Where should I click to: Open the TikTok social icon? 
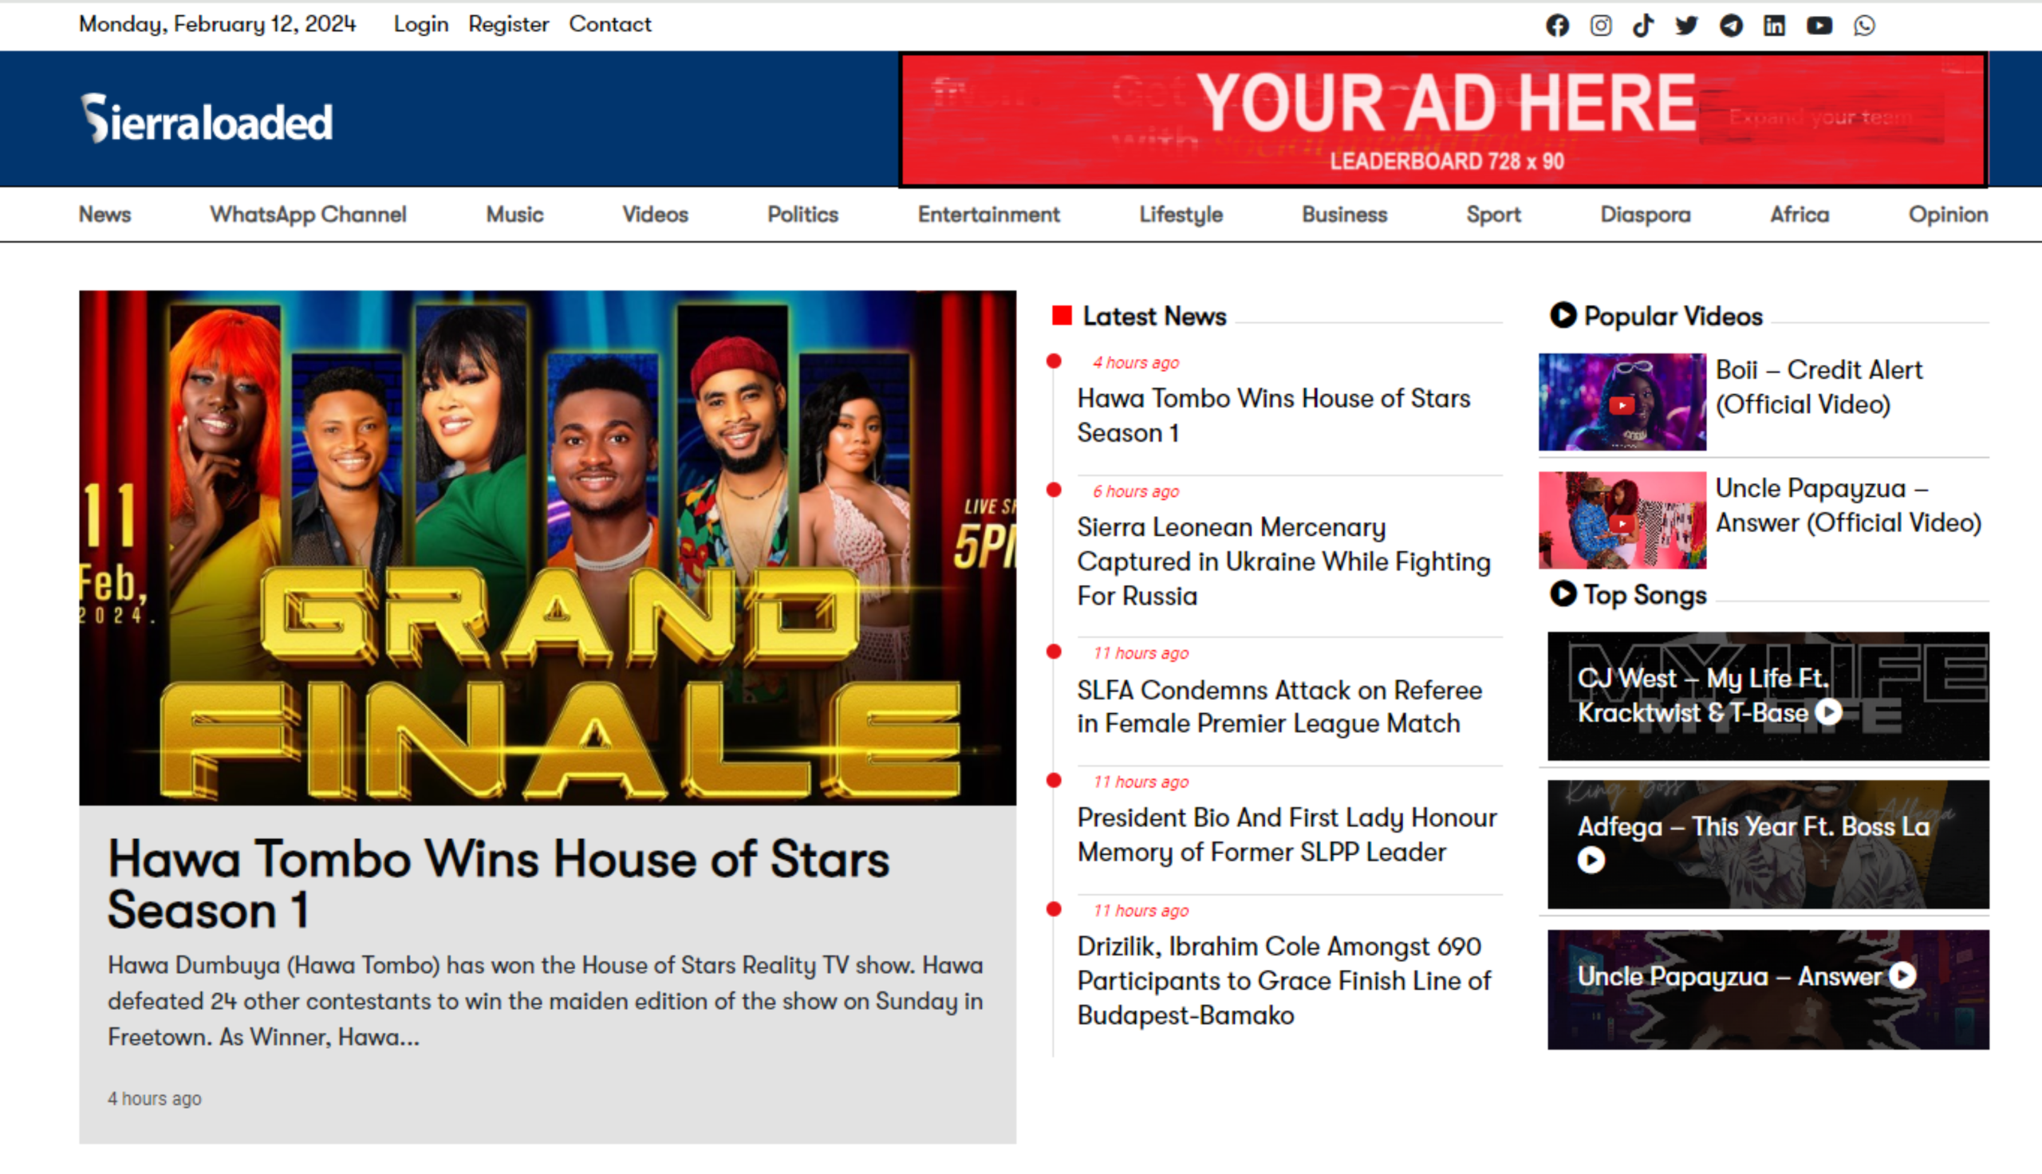point(1643,26)
